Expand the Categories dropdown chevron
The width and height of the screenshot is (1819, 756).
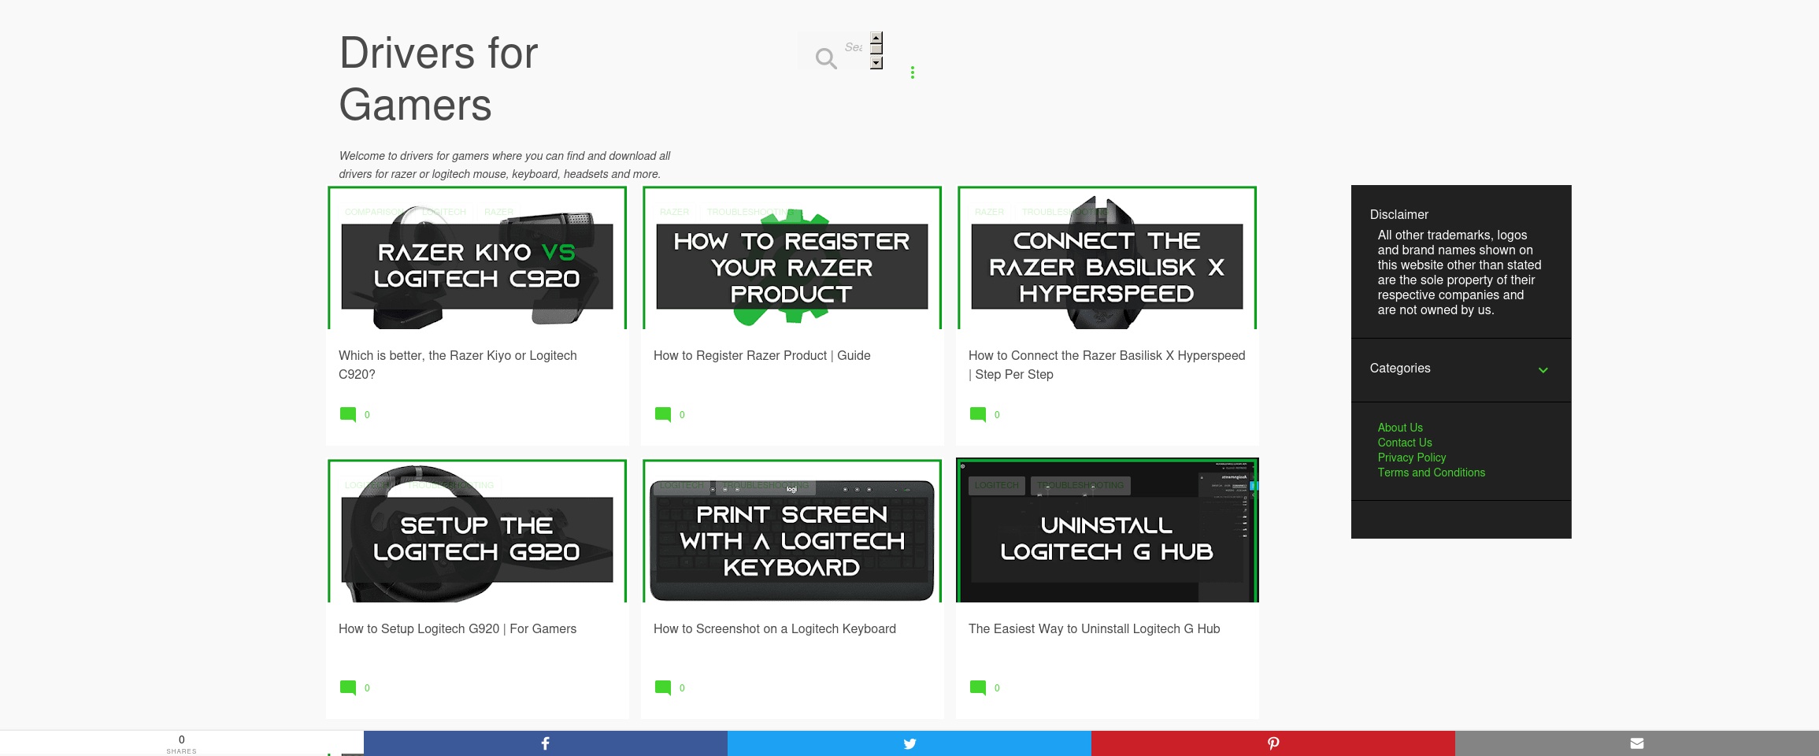[1543, 369]
